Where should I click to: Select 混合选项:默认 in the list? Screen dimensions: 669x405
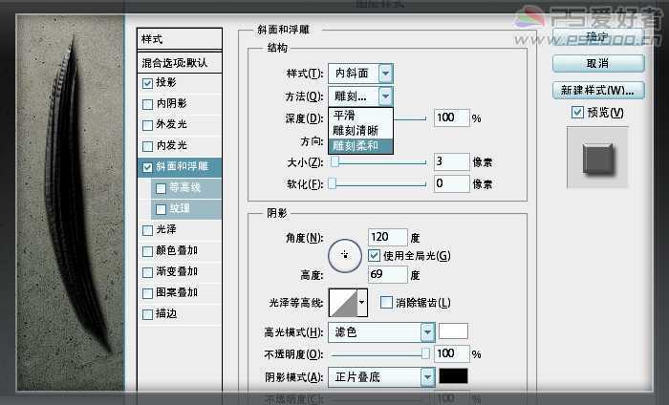coord(180,63)
